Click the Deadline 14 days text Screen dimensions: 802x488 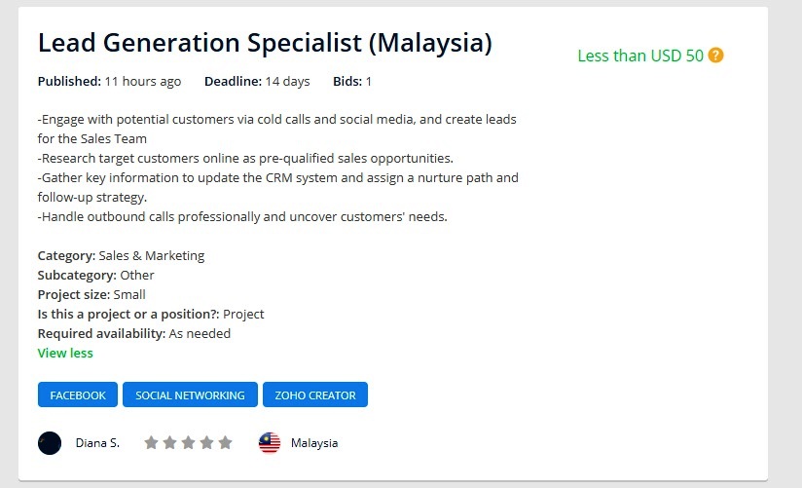257,82
